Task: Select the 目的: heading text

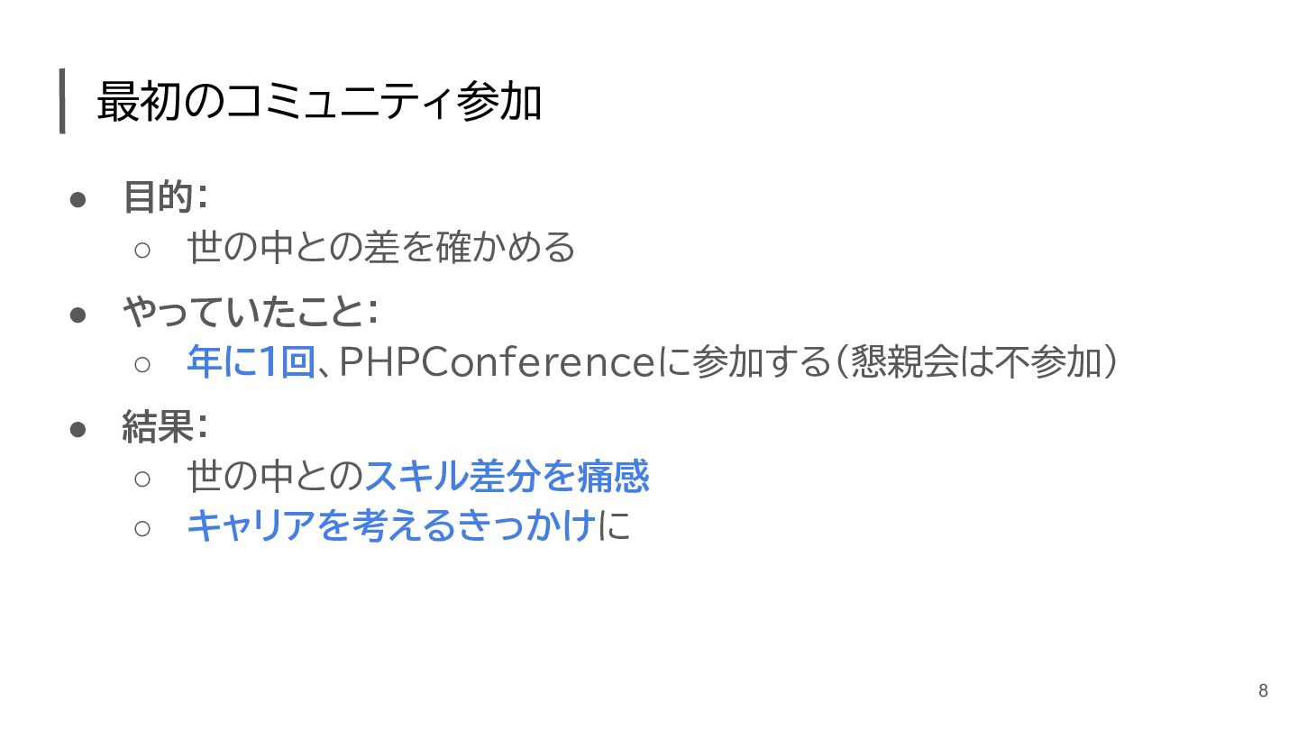Action: coord(166,197)
